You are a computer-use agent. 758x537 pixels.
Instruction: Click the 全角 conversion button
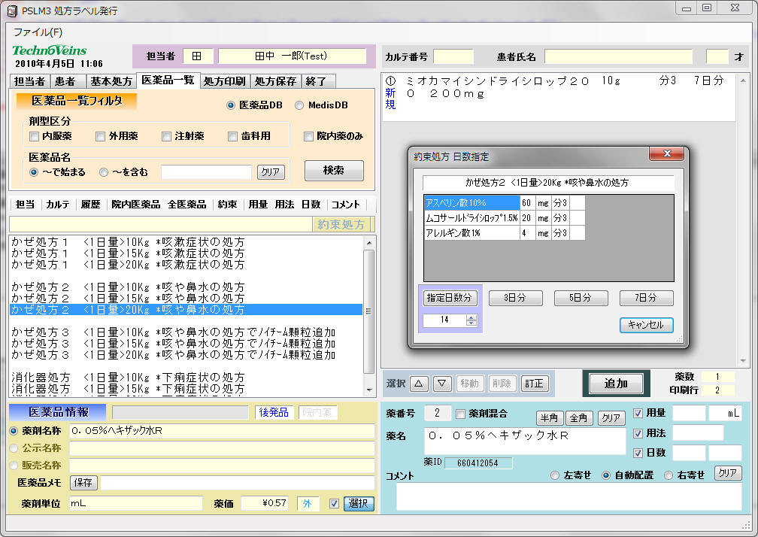tap(579, 418)
